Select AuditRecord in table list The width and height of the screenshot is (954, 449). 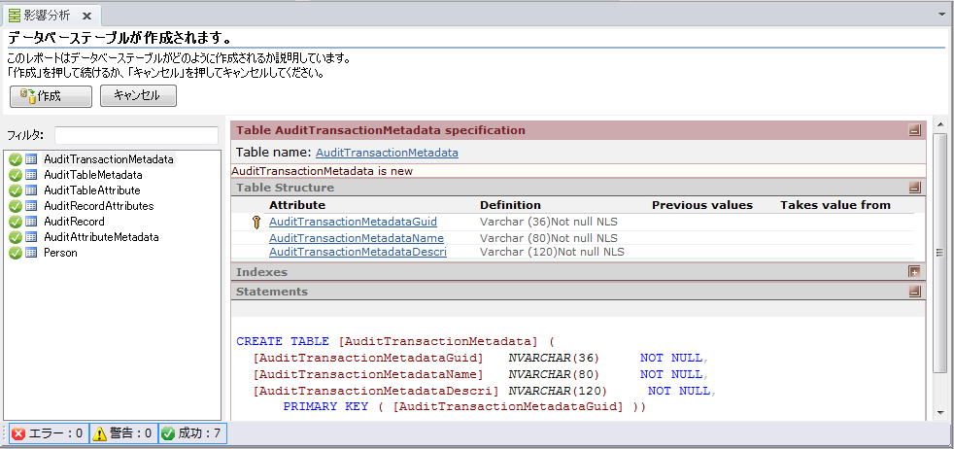74,222
